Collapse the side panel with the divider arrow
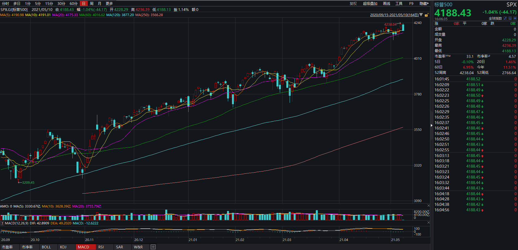The image size is (518, 250). pos(432,125)
